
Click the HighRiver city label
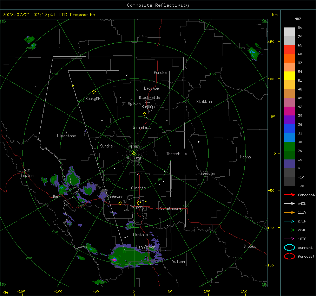[146, 247]
